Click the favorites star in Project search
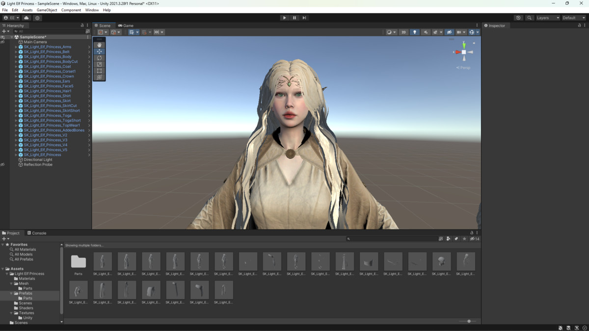Viewport: 589px width, 331px height. (x=464, y=239)
